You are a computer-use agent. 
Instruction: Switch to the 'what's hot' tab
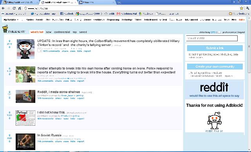[x=37, y=32]
